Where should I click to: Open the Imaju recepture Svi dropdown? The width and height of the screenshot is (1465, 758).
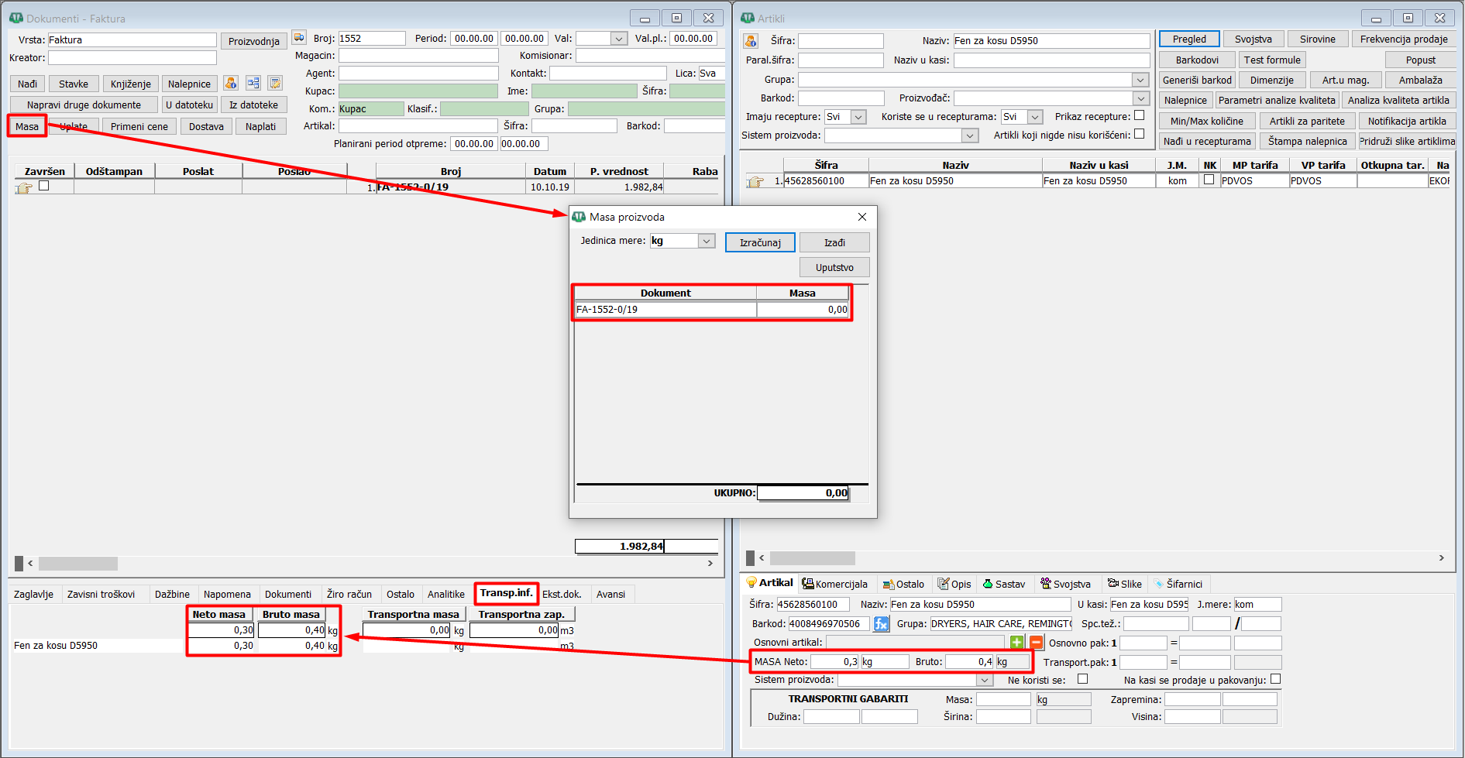(x=858, y=117)
